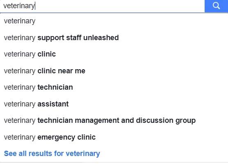Open 'veterinary technician management and discussion group'
The height and width of the screenshot is (165, 228).
[x=114, y=121]
